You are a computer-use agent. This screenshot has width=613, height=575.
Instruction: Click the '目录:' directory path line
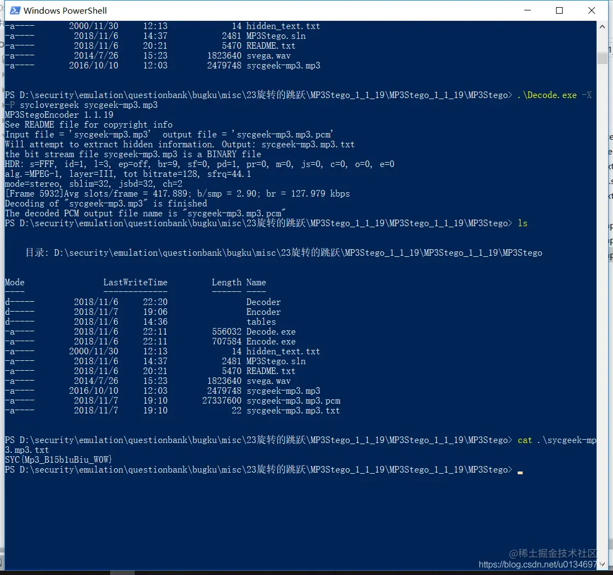(284, 253)
